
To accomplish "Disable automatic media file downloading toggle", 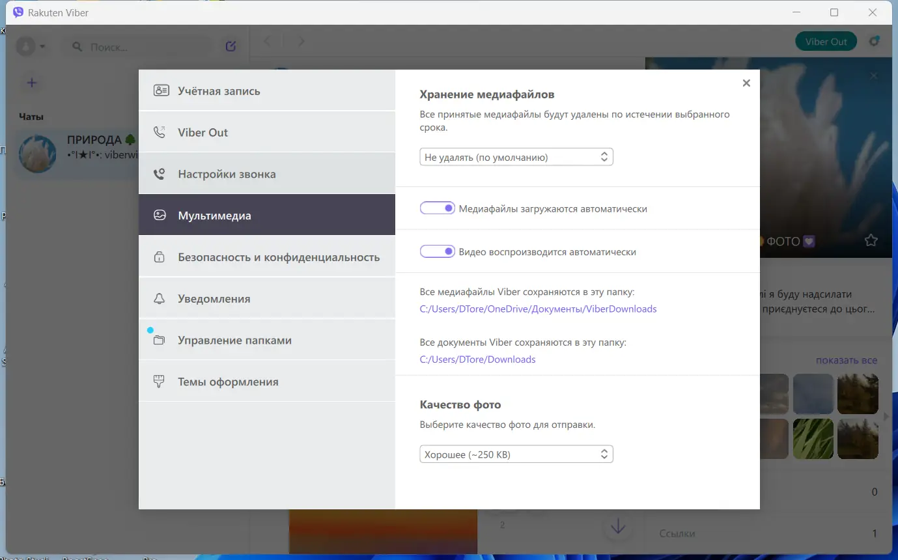I will (x=438, y=207).
